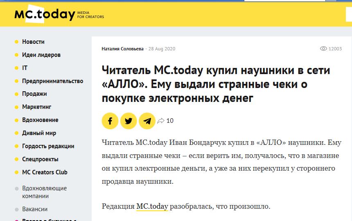Open Вдохновляющие компании link
352x221 pixels.
44,192
